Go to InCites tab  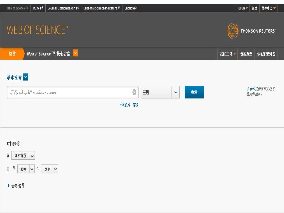38,8
